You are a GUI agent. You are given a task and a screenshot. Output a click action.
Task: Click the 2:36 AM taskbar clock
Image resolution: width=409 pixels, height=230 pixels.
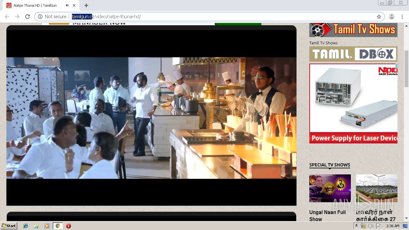click(x=393, y=226)
